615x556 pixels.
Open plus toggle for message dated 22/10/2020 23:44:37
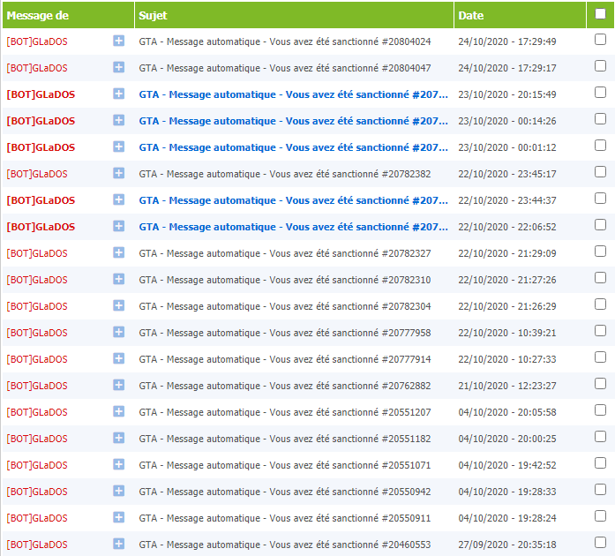(119, 199)
